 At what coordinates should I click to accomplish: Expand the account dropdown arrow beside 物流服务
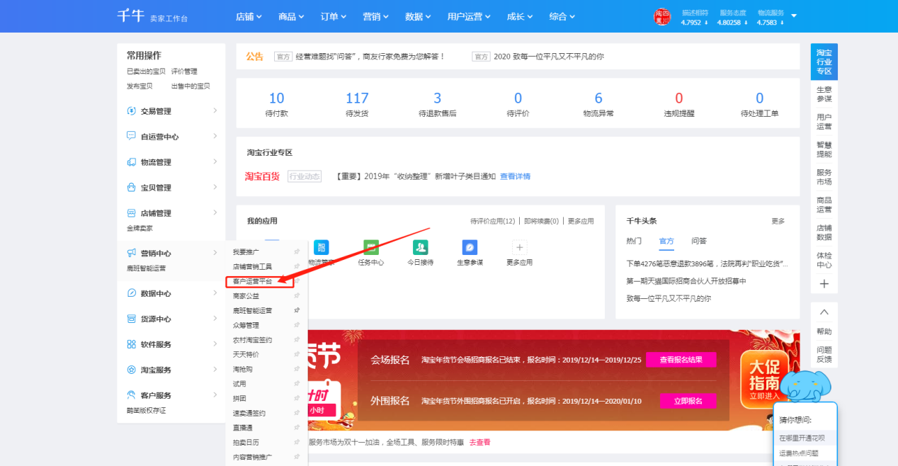793,16
